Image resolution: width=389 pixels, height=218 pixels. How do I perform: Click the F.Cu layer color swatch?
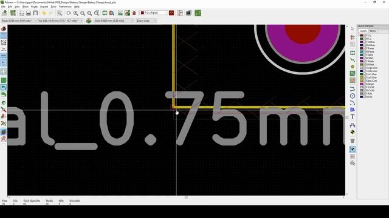tap(362, 36)
